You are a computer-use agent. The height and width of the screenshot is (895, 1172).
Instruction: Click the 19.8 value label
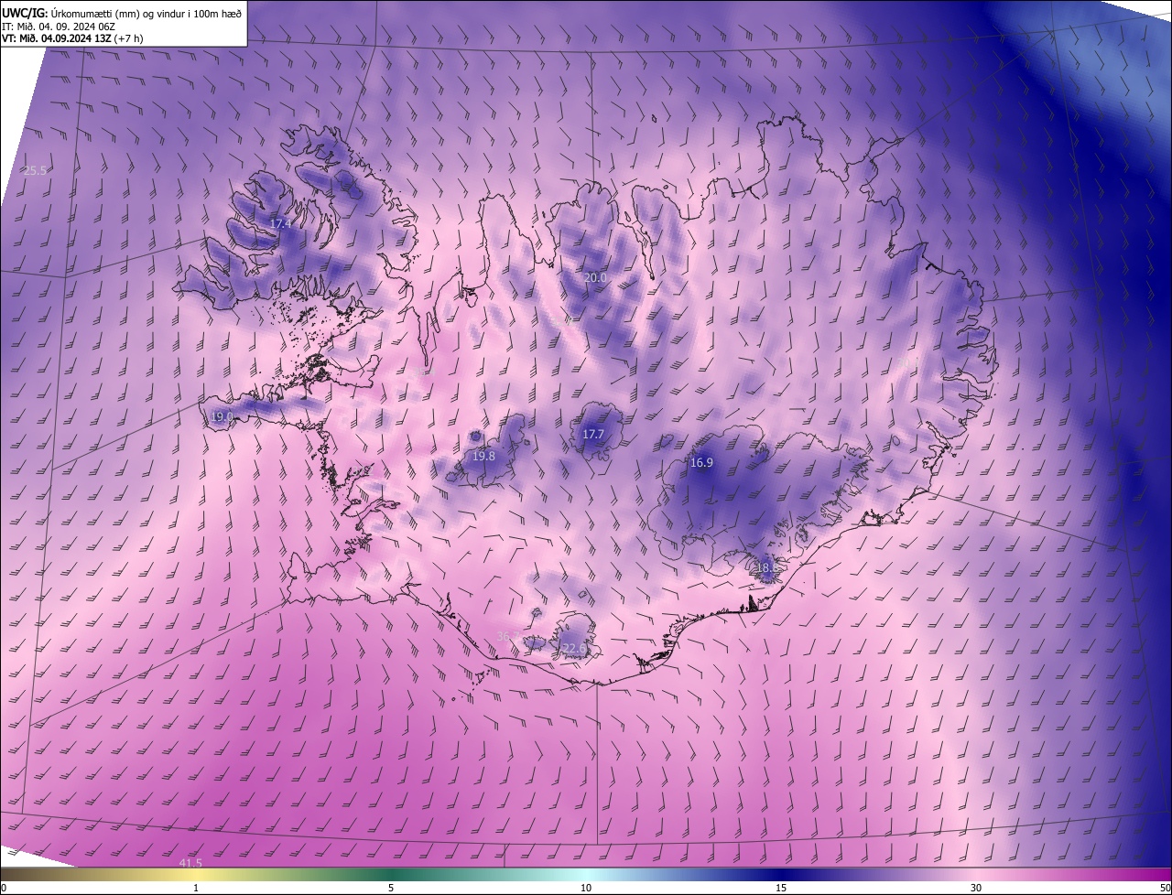483,456
